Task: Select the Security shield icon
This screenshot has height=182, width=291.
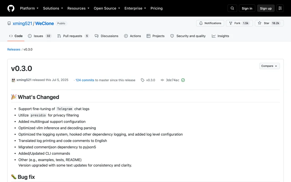Action: [172, 36]
